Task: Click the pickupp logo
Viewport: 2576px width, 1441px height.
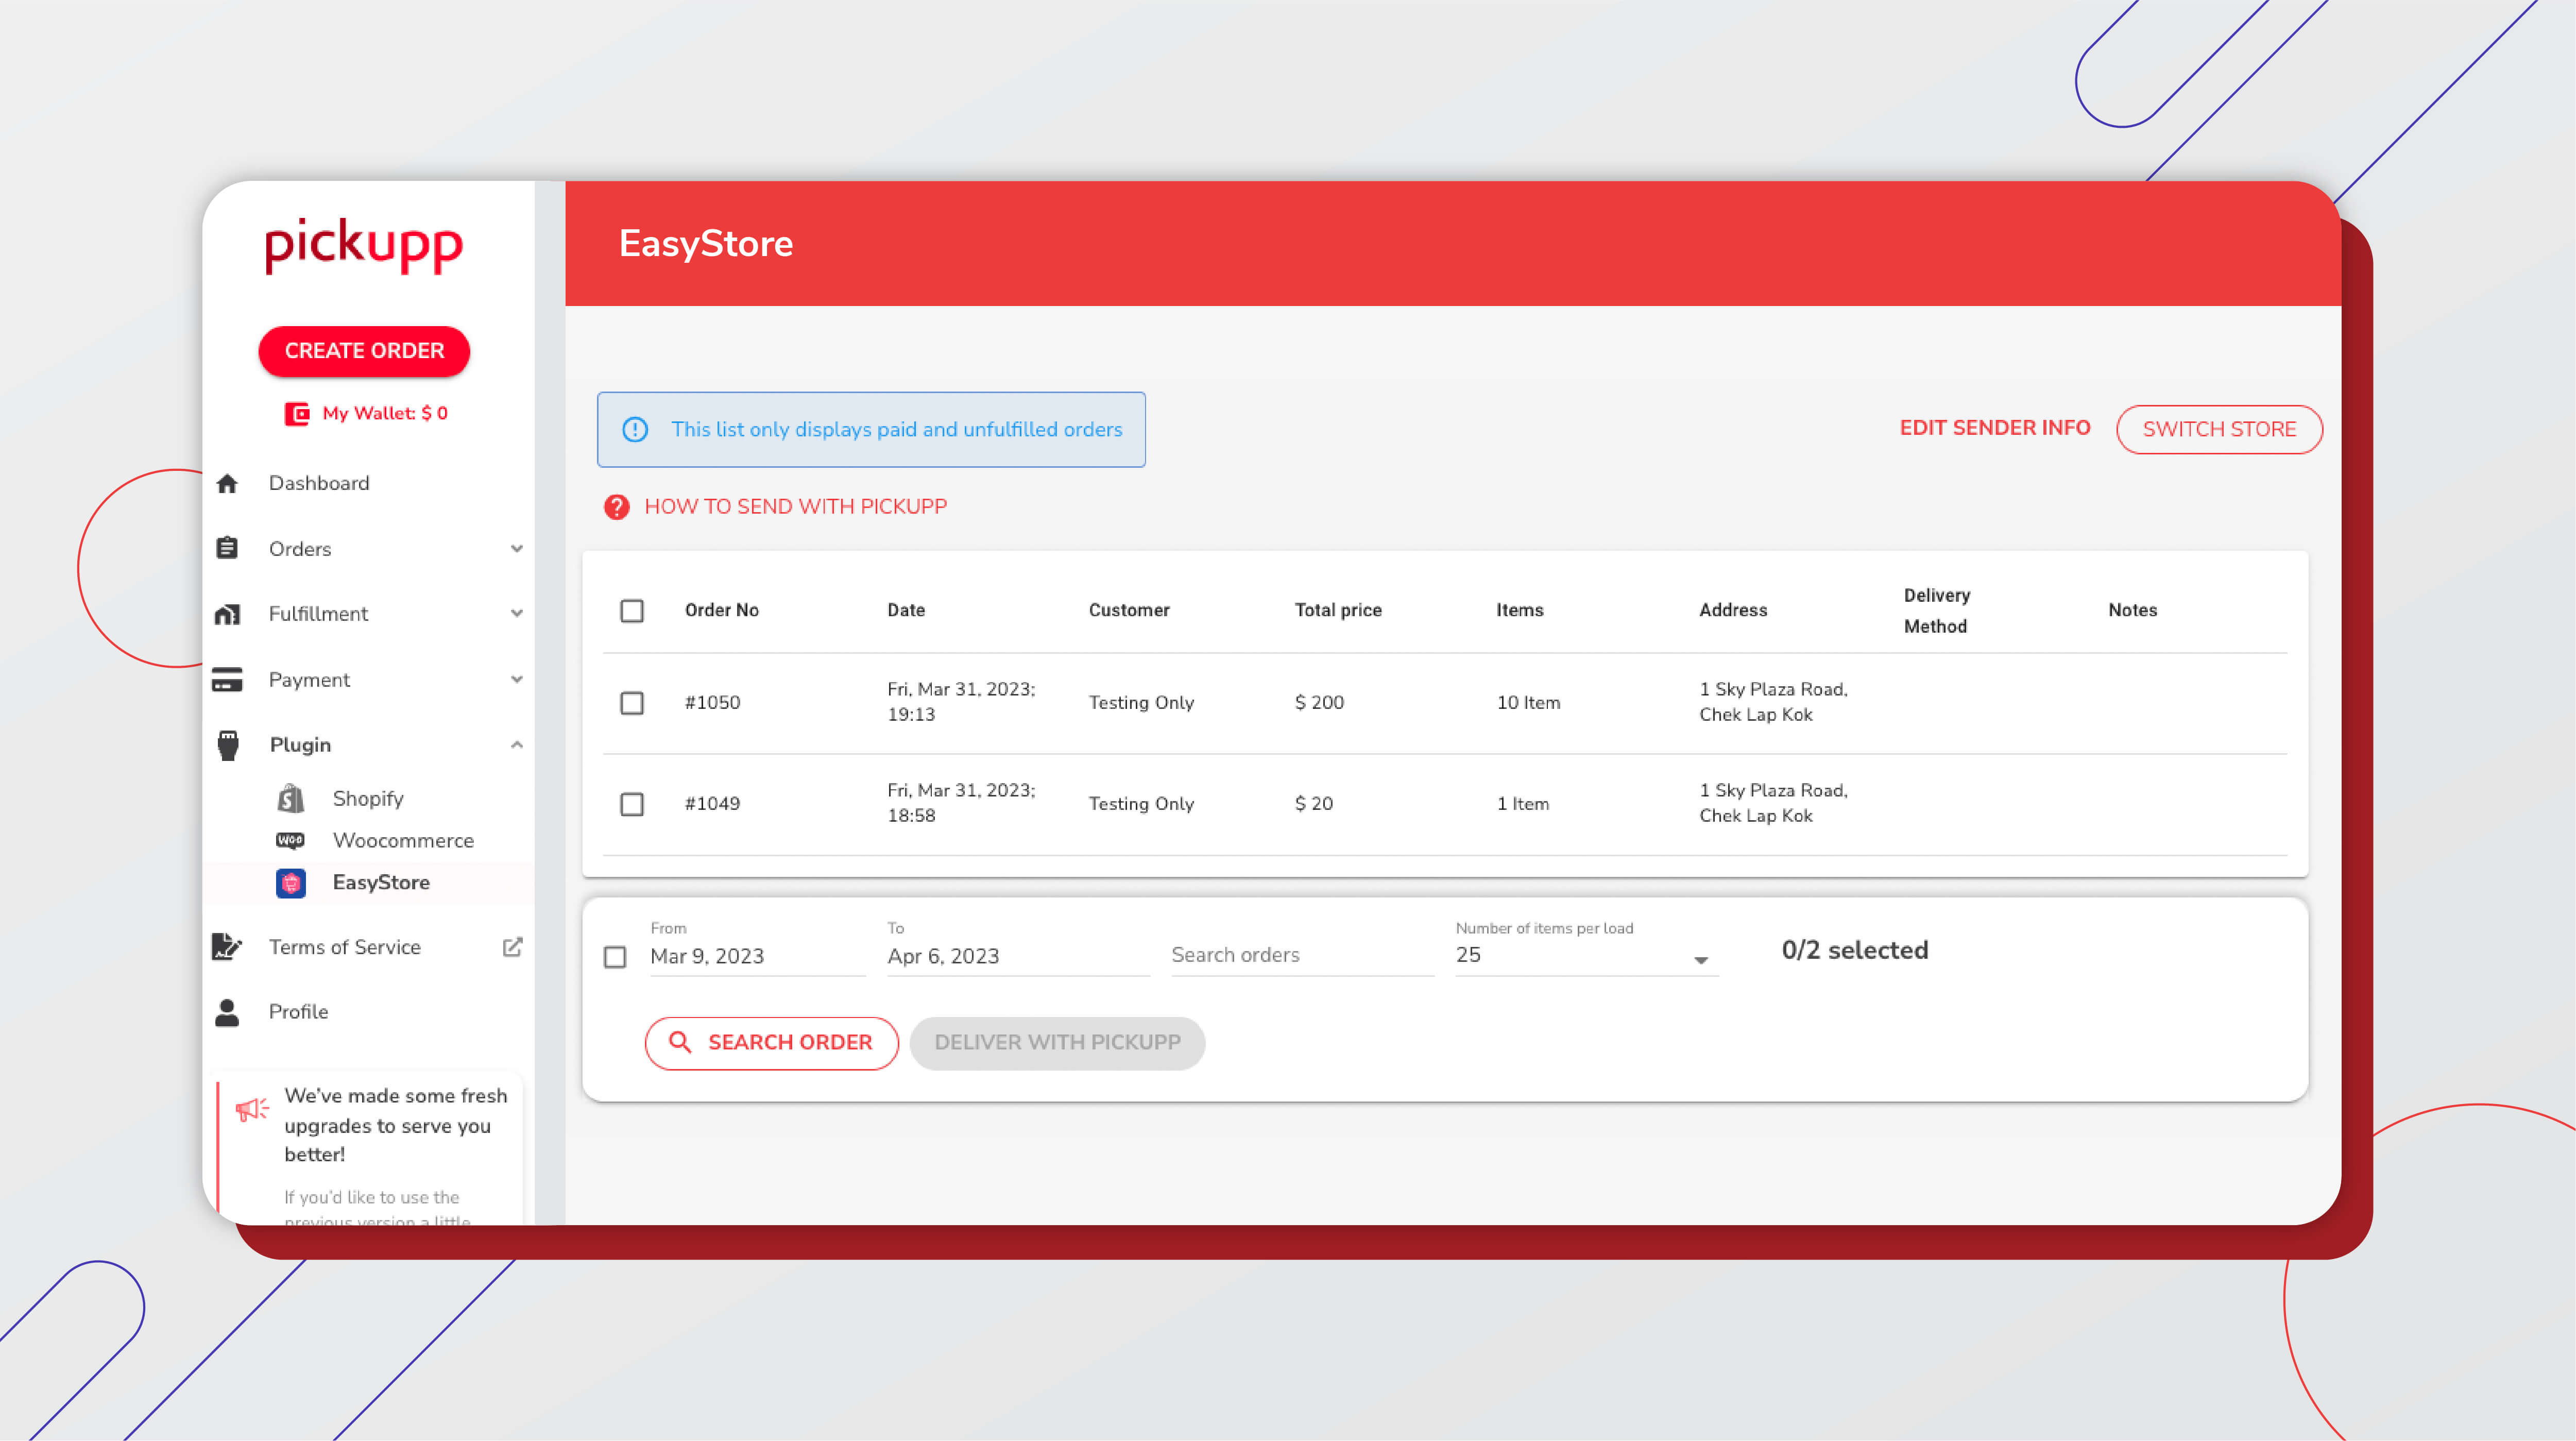Action: coord(364,245)
